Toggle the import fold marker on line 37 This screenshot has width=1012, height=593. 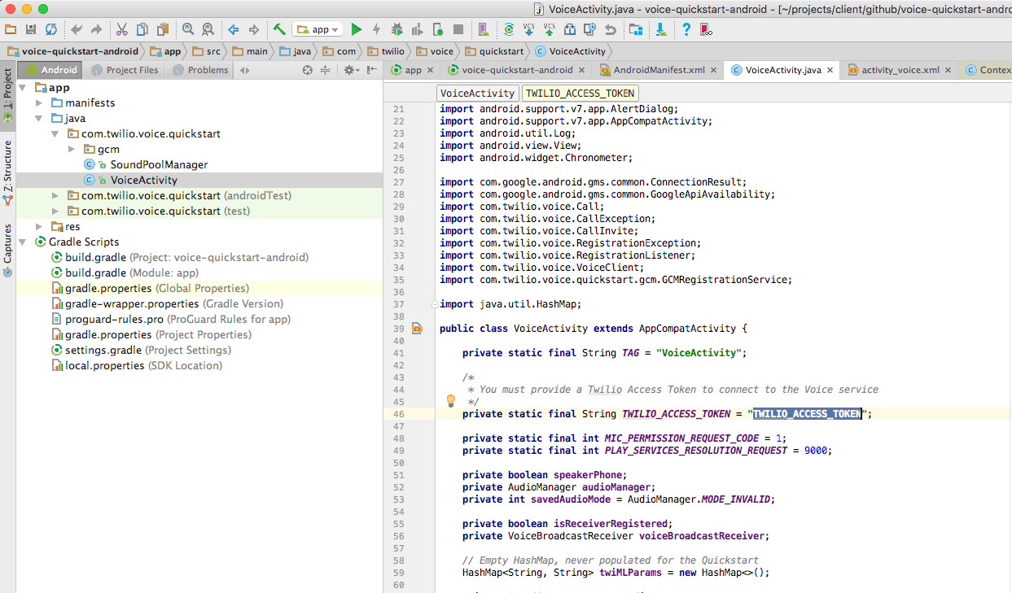pyautogui.click(x=436, y=304)
